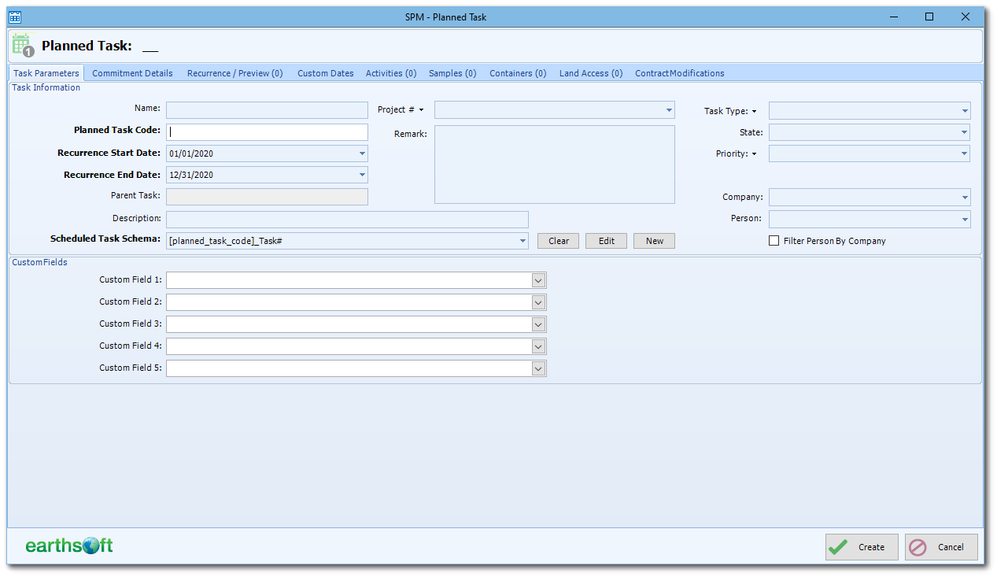
Task: Open the Custom Dates tab
Action: click(x=325, y=72)
